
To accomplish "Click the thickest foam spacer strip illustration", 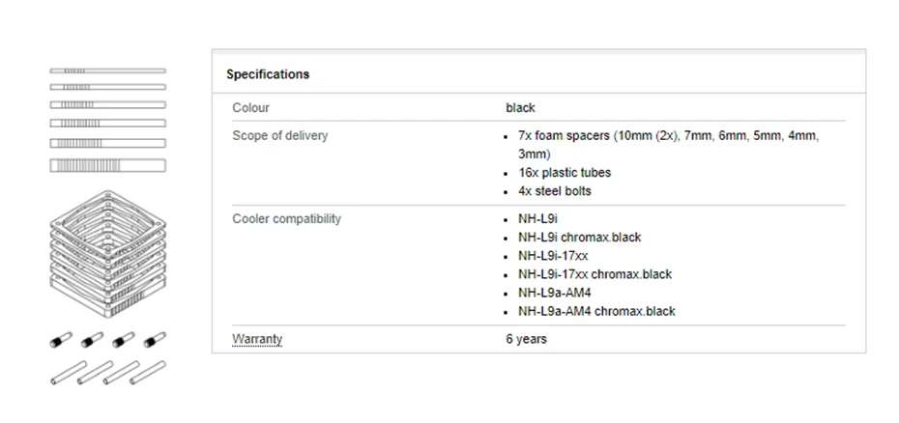I will click(x=107, y=166).
